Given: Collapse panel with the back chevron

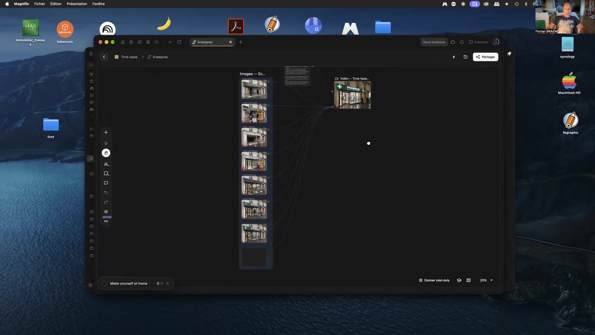Looking at the screenshot, I should click(104, 57).
